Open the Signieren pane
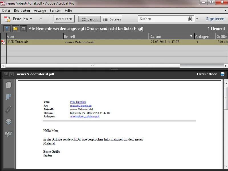Viewport: 228px width, 171px height. pyautogui.click(x=215, y=19)
